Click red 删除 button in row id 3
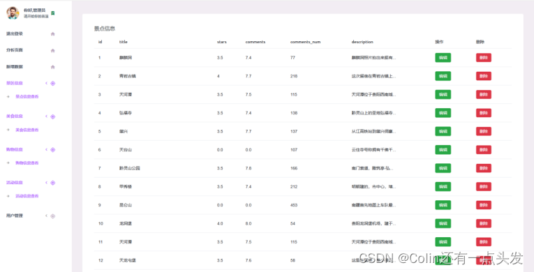The image size is (534, 272). (484, 94)
